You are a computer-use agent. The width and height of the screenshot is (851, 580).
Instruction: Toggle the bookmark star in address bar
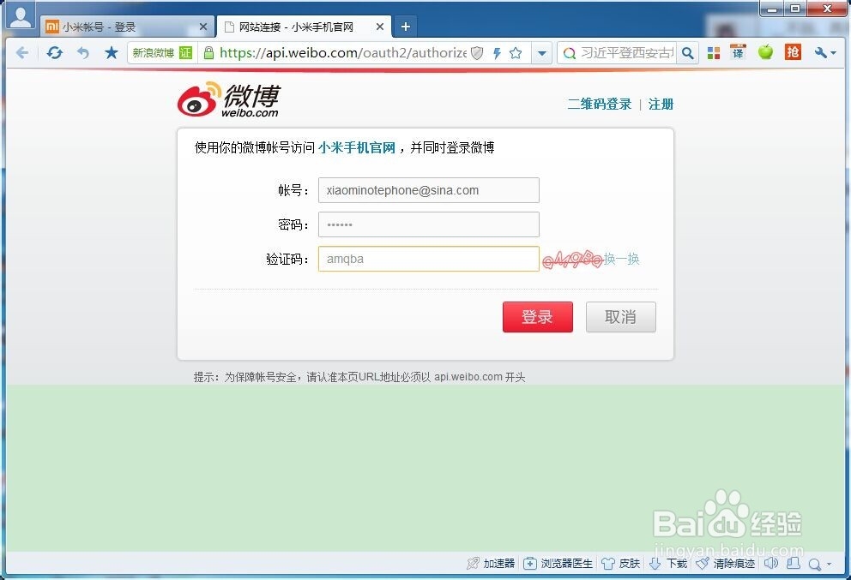tap(515, 52)
